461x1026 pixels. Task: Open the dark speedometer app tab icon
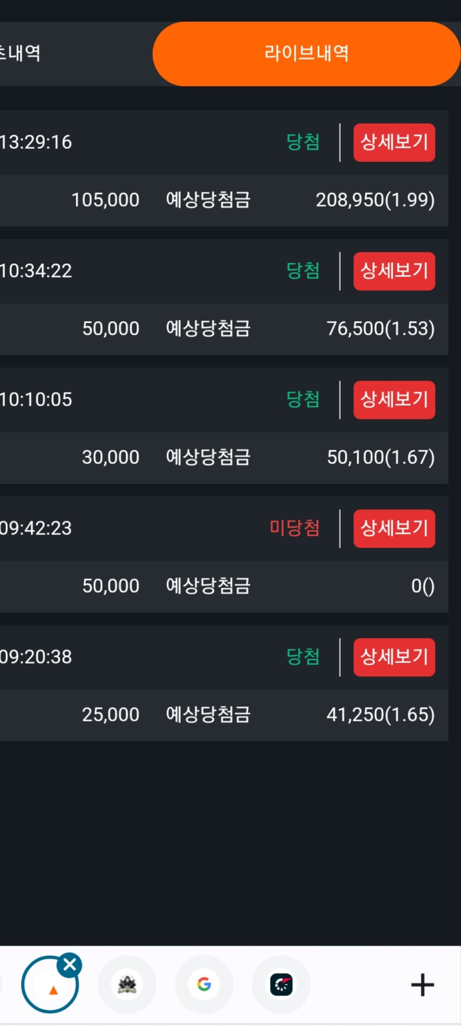click(x=281, y=984)
